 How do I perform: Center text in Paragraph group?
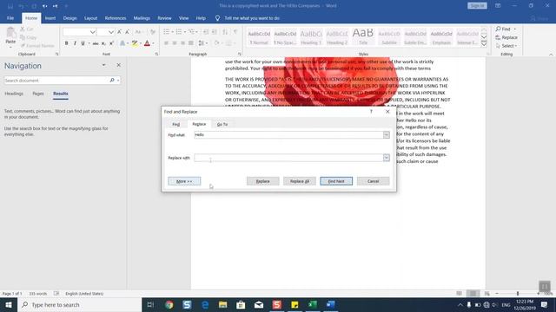[175, 43]
